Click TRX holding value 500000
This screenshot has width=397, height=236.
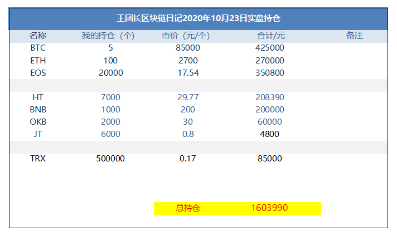click(110, 159)
